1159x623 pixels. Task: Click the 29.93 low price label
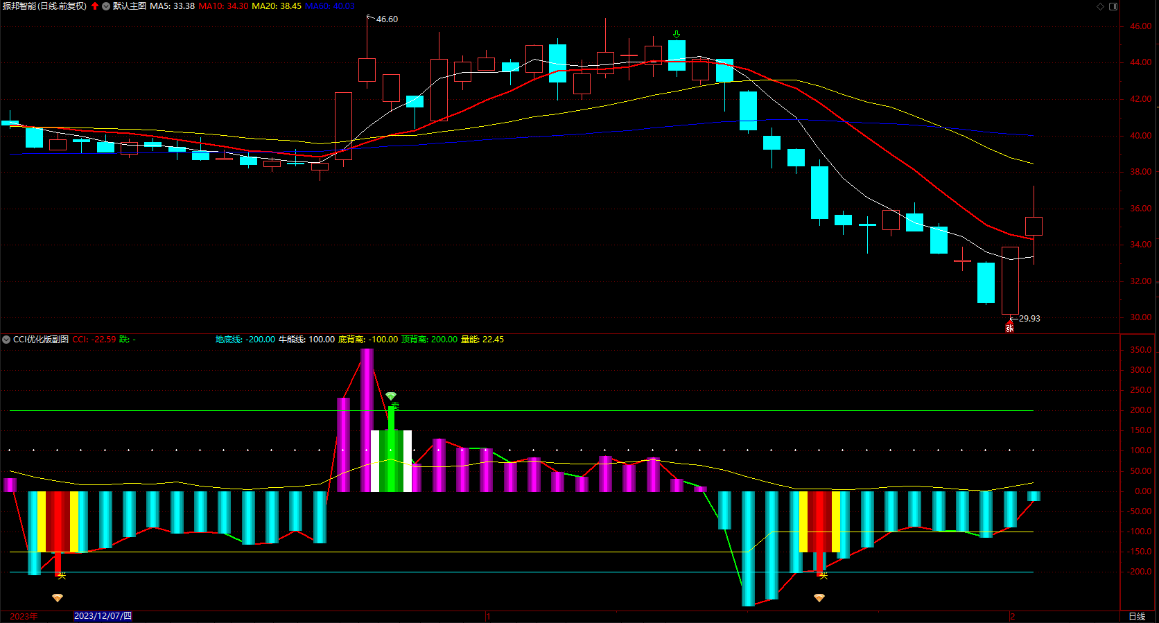tap(1029, 319)
